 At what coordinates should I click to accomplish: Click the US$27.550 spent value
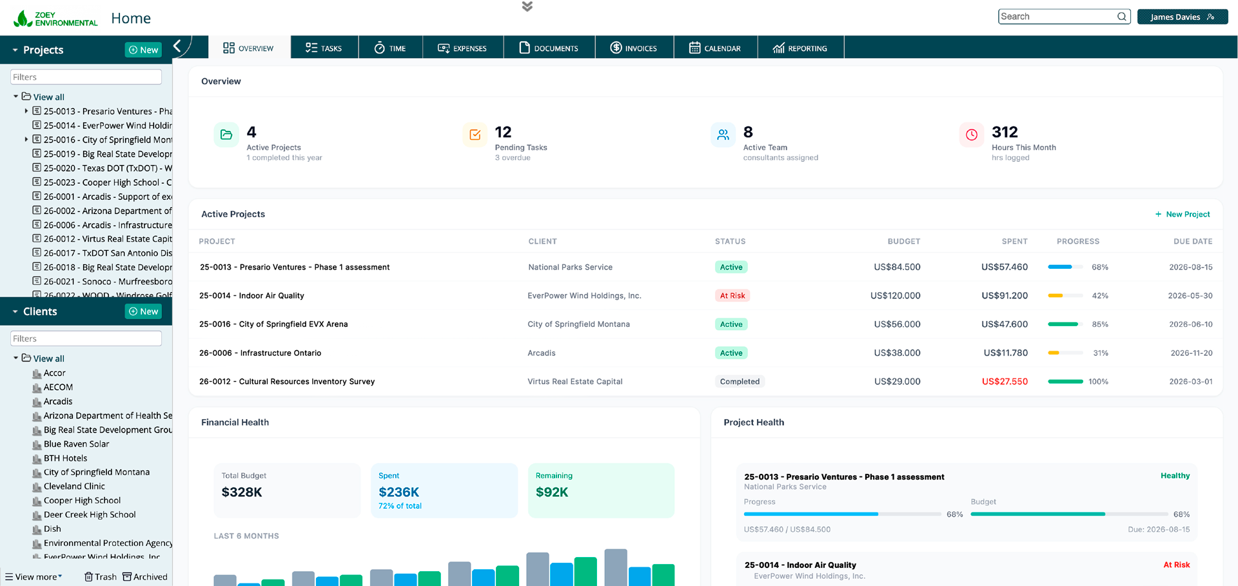pos(1005,382)
